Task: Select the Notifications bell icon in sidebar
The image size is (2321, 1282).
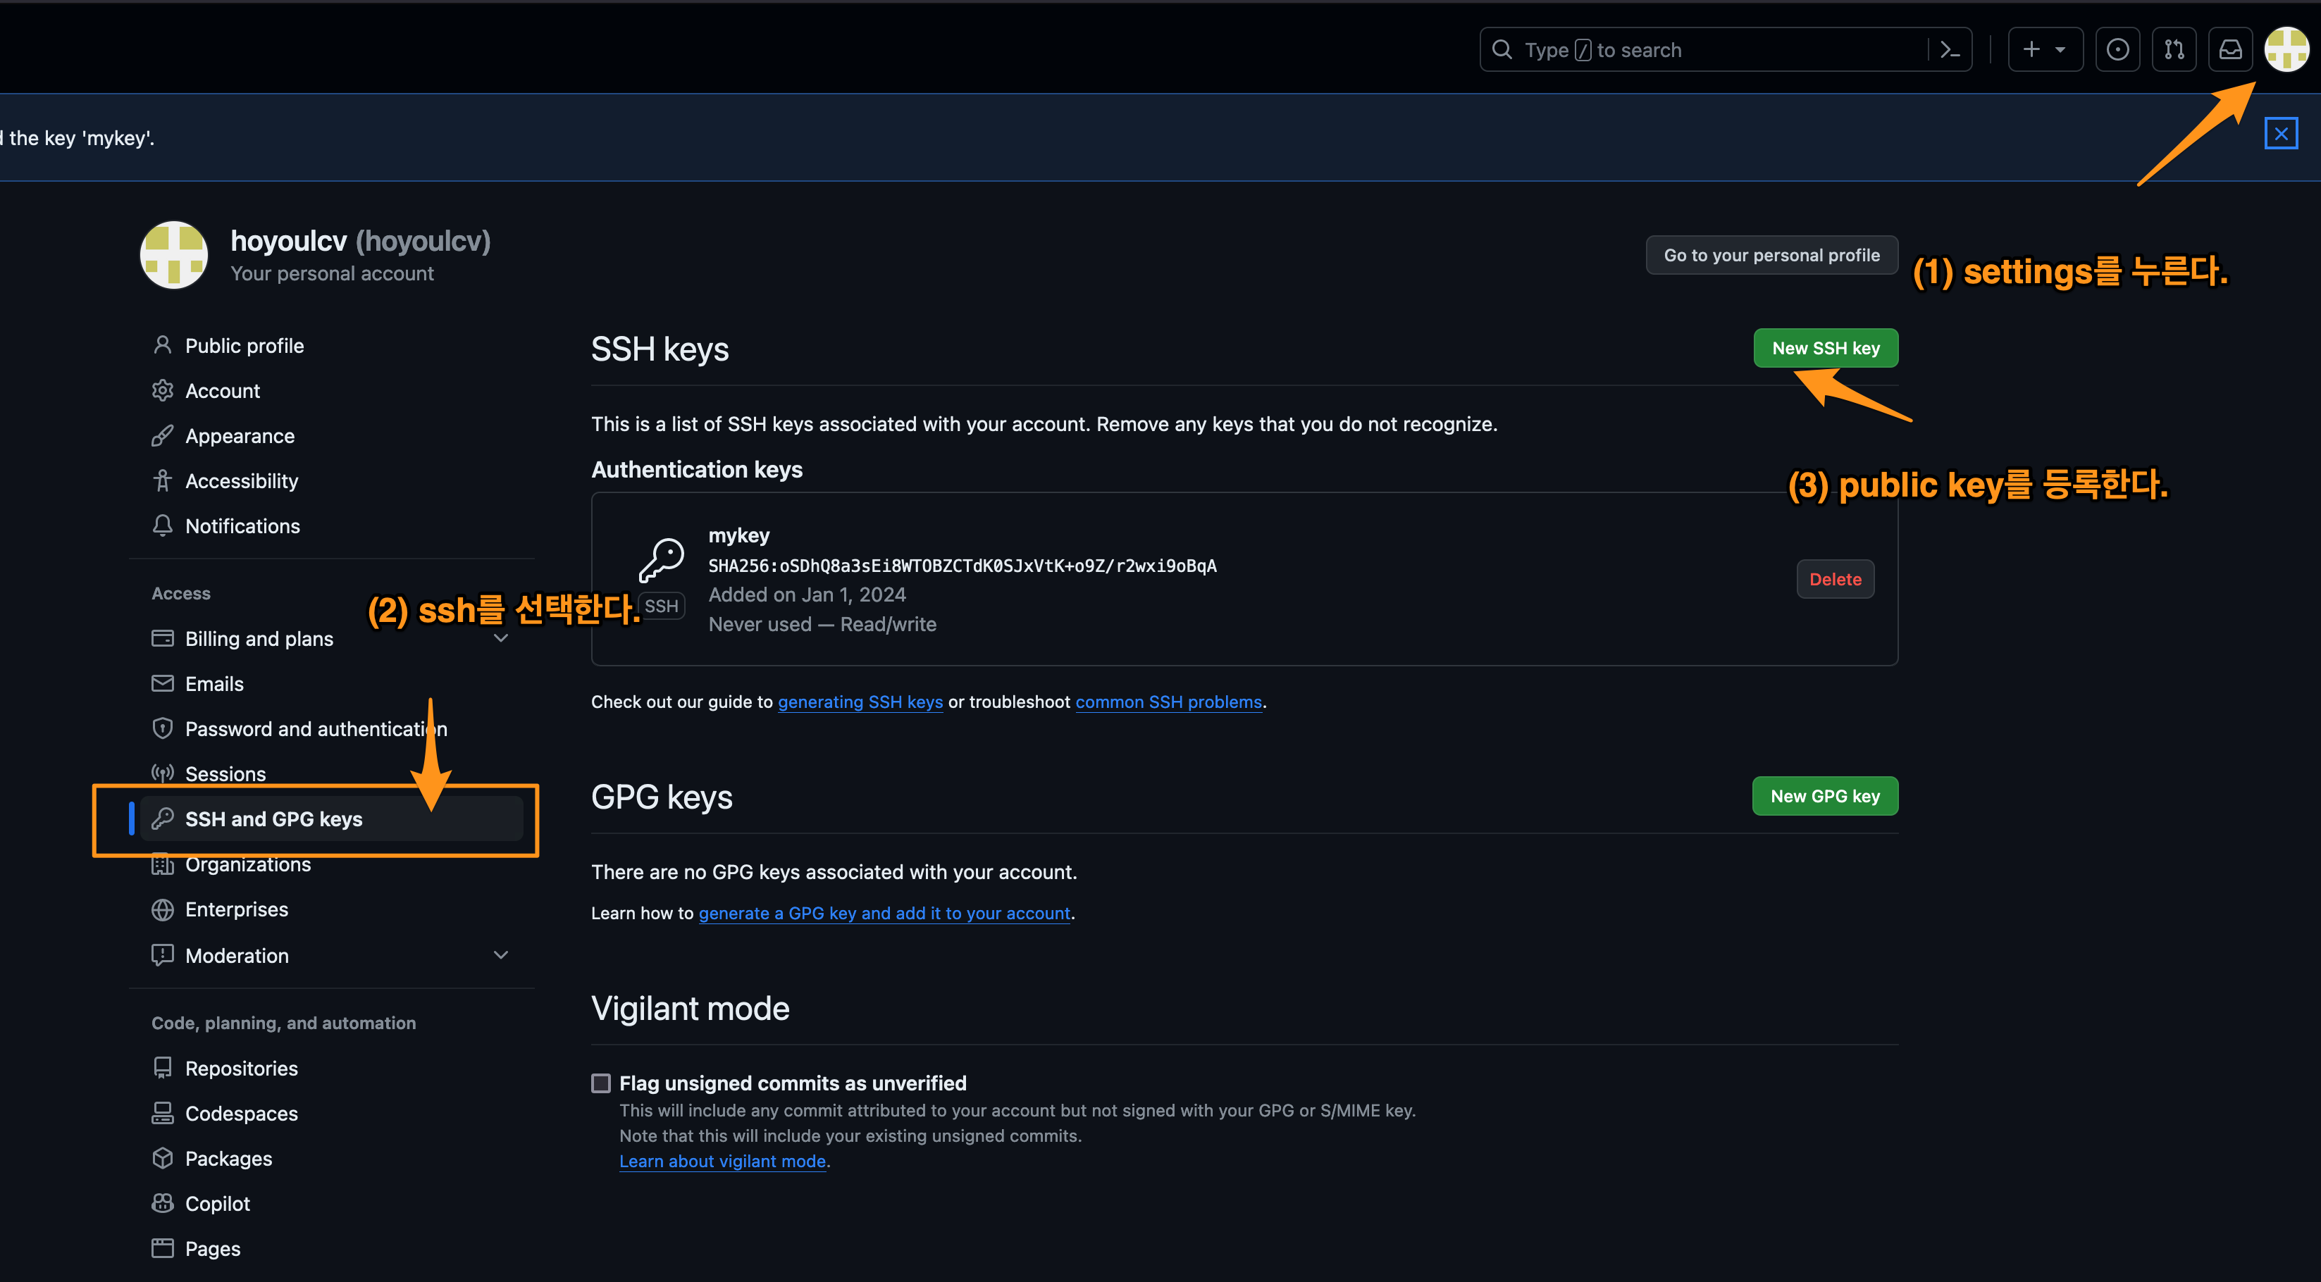Action: coord(162,525)
